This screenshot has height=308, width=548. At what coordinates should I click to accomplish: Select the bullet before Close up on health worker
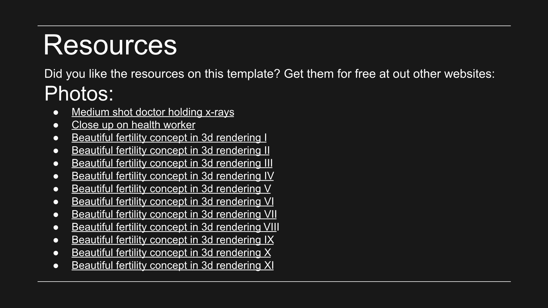pos(56,125)
